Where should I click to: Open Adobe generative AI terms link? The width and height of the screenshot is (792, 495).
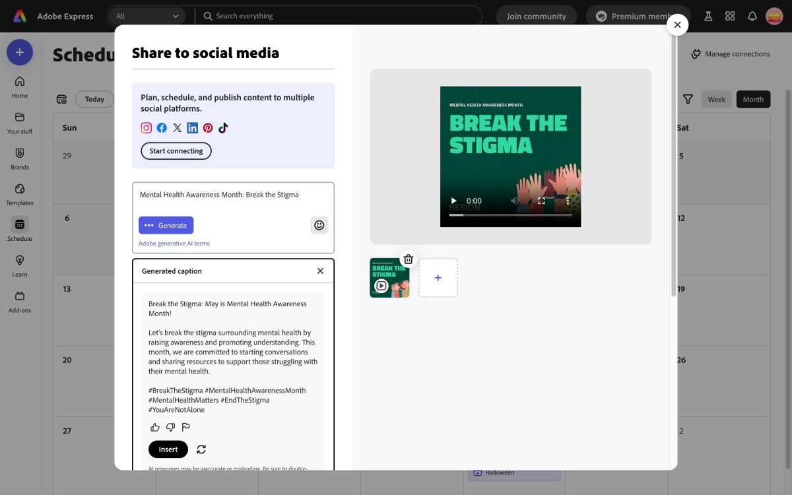pyautogui.click(x=174, y=244)
